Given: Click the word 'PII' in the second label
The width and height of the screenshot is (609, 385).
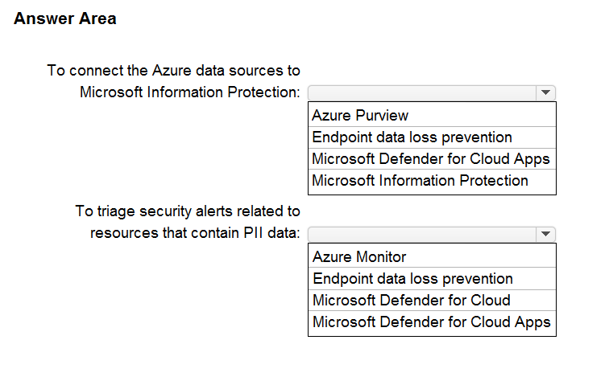Looking at the screenshot, I should 247,233.
